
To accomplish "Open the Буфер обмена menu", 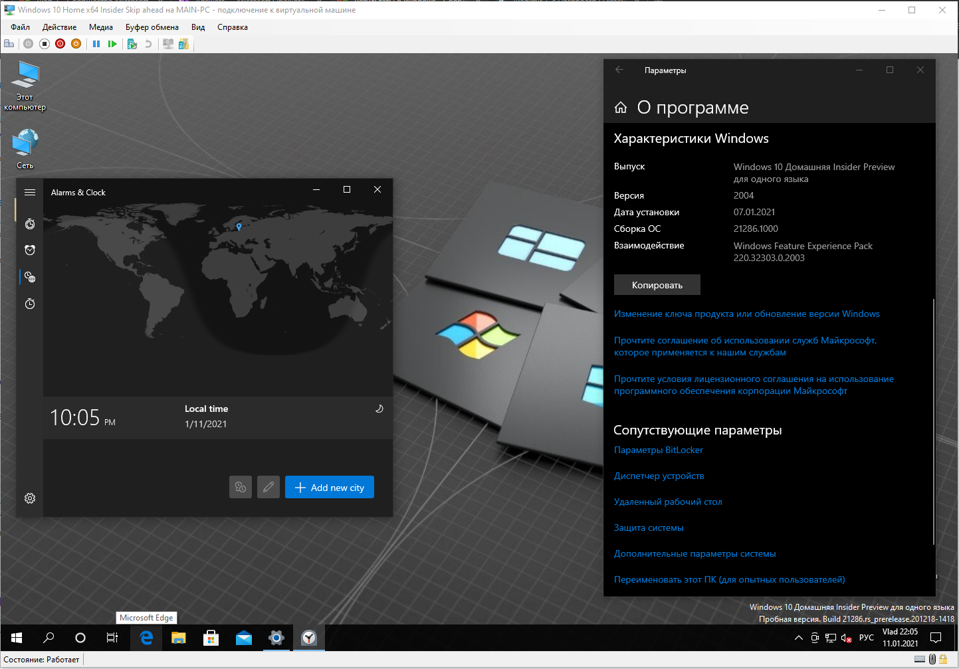I will tap(152, 27).
